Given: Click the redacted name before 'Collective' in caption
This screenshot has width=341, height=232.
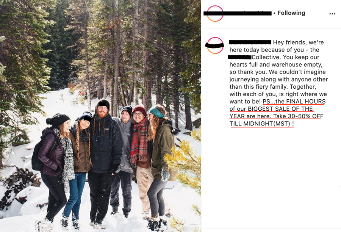Looking at the screenshot, I should click(240, 57).
